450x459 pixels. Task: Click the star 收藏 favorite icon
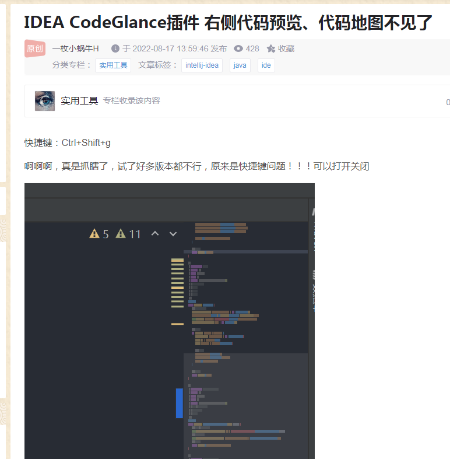(x=271, y=48)
